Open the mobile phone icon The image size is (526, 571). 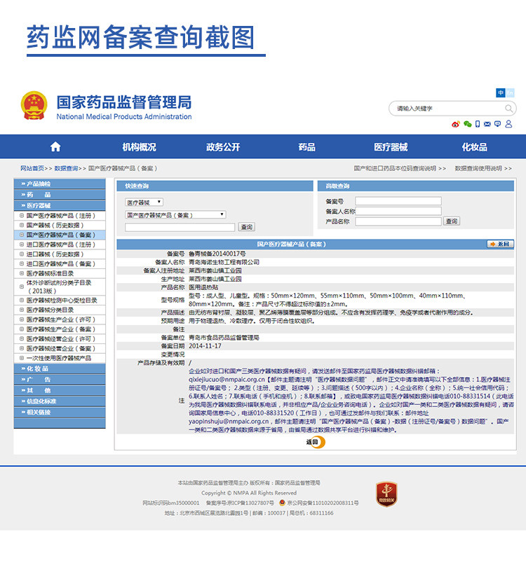[x=478, y=124]
